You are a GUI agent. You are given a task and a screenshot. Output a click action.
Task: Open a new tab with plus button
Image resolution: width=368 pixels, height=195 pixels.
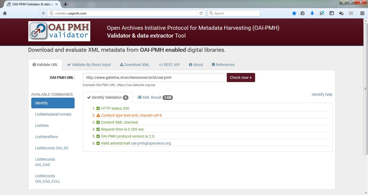[65, 4]
